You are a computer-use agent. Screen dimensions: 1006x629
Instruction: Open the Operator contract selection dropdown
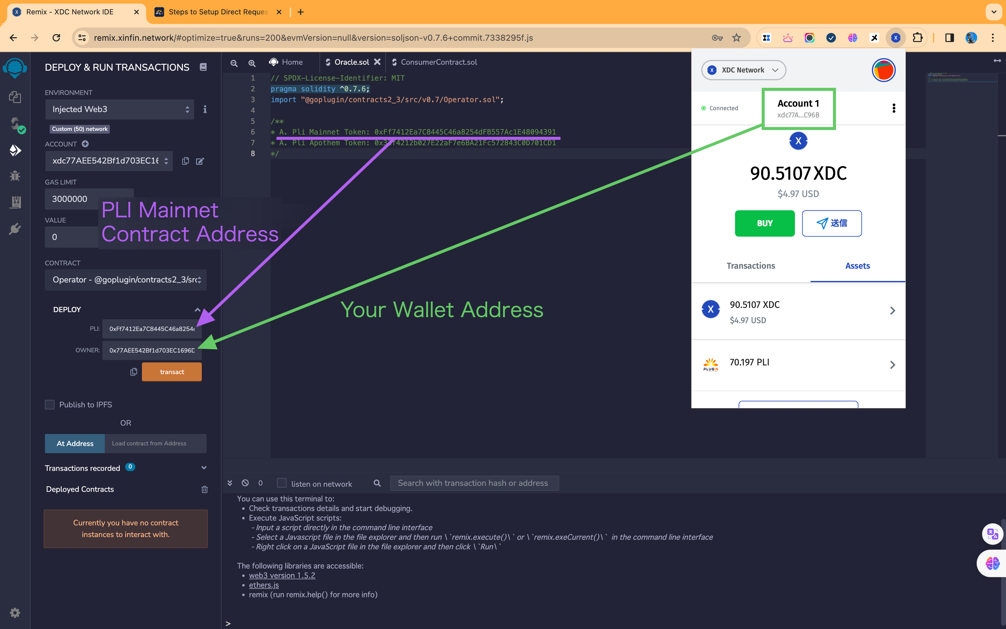pyautogui.click(x=125, y=279)
